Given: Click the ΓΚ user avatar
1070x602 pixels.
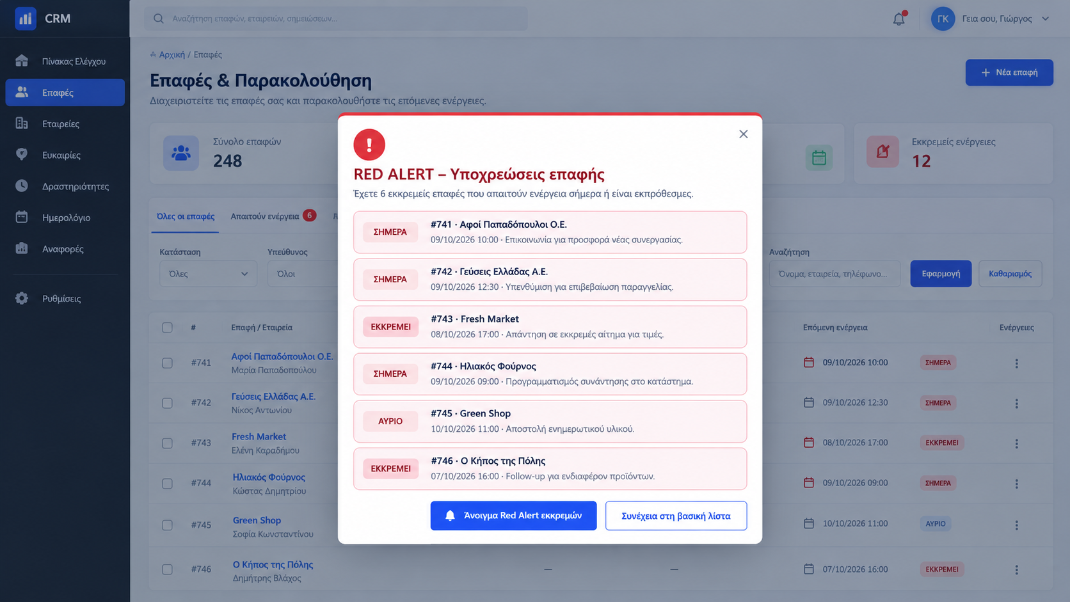Looking at the screenshot, I should pos(943,19).
